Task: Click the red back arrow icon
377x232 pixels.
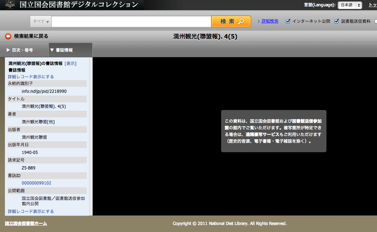Action: point(8,36)
